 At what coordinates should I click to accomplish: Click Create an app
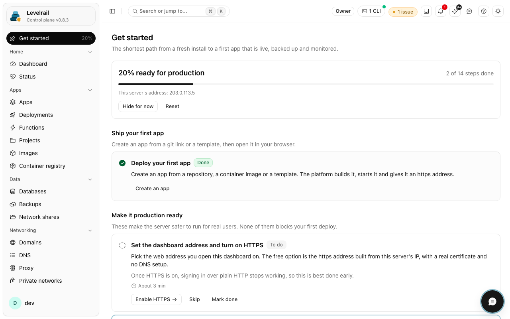pyautogui.click(x=153, y=189)
